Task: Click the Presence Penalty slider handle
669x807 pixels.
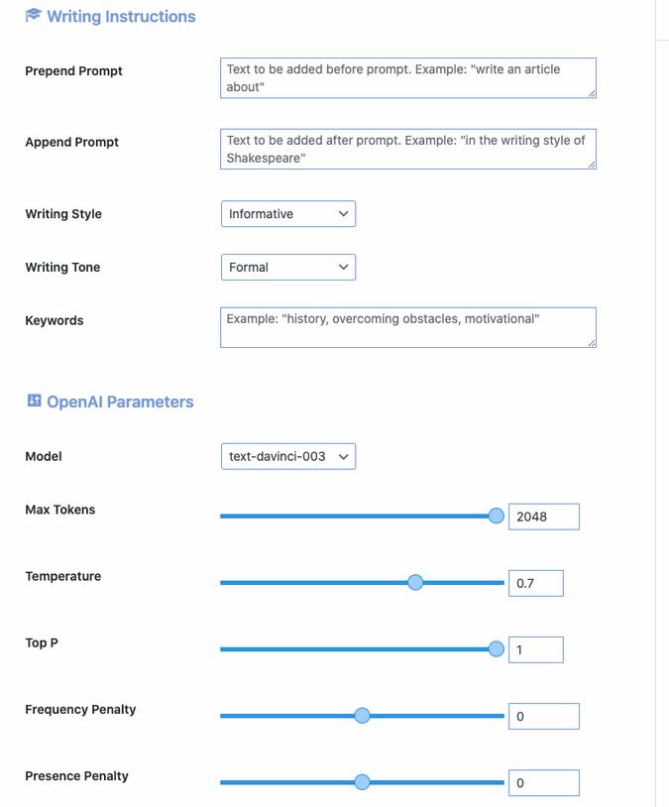Action: 363,782
